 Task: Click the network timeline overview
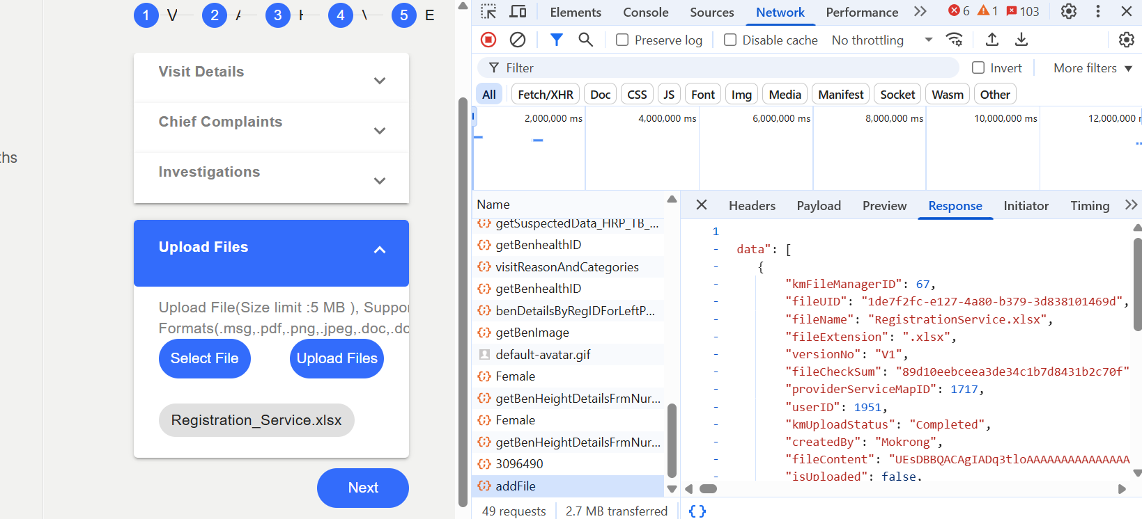807,148
